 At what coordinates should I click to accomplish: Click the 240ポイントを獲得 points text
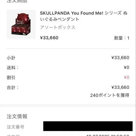(x=110, y=95)
